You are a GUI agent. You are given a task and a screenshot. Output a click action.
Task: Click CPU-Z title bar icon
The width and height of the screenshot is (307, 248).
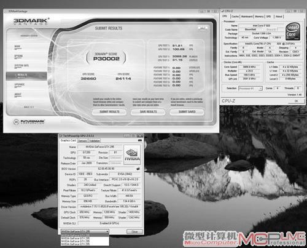coord(223,11)
